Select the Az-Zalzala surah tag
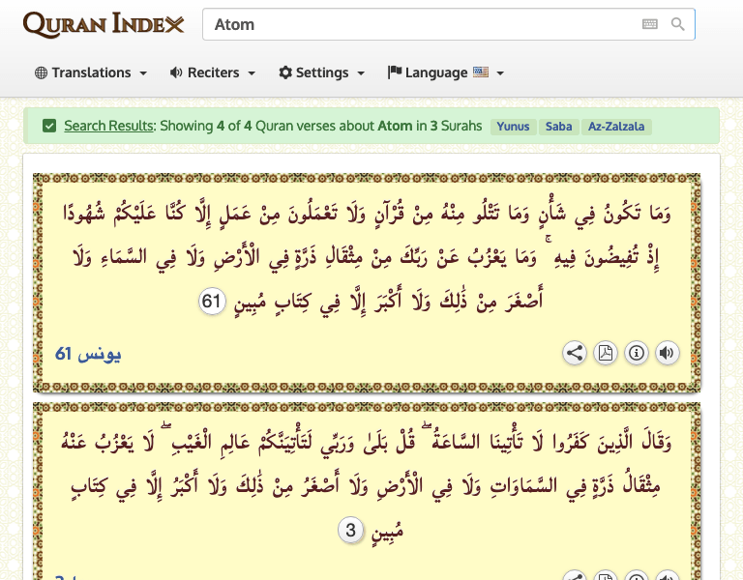The image size is (743, 580). (x=615, y=127)
